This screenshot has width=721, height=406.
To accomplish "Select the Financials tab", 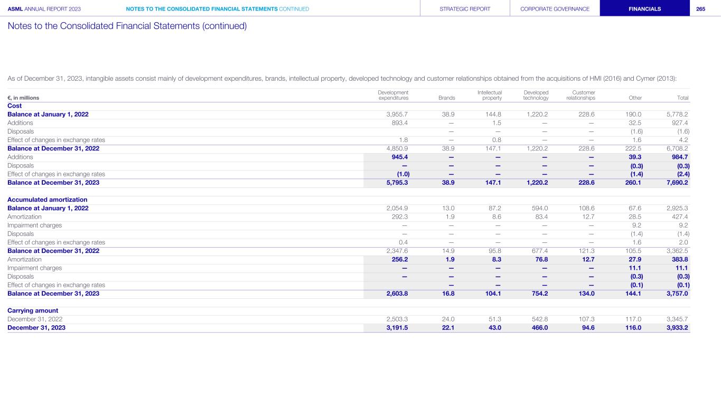I will [644, 9].
